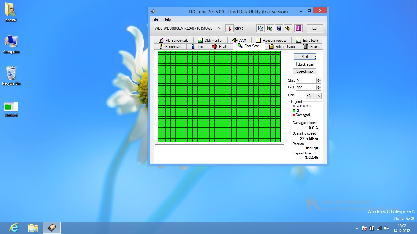Viewport: 417px width, 234px height.
Task: Decrease the End value spinner
Action: pos(319,89)
